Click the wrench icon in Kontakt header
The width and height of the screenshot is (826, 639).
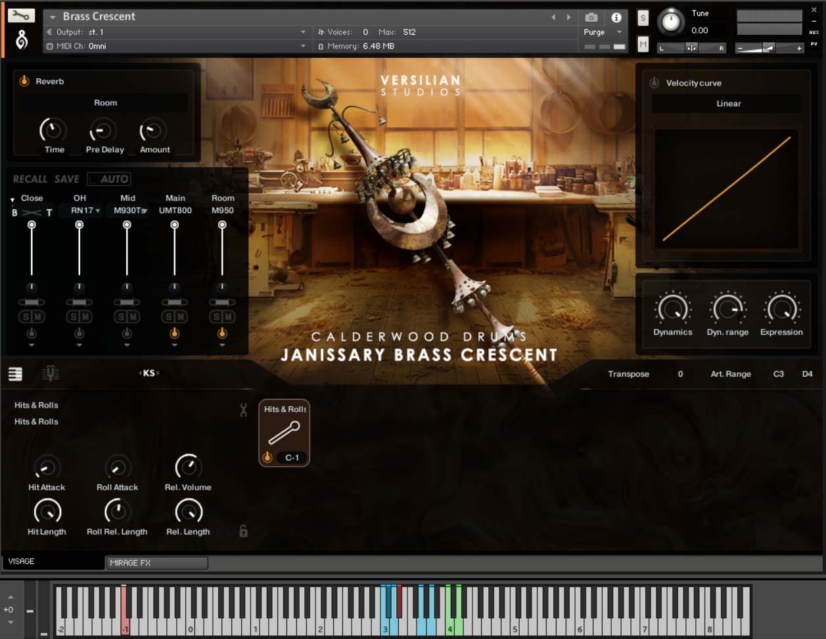click(21, 15)
